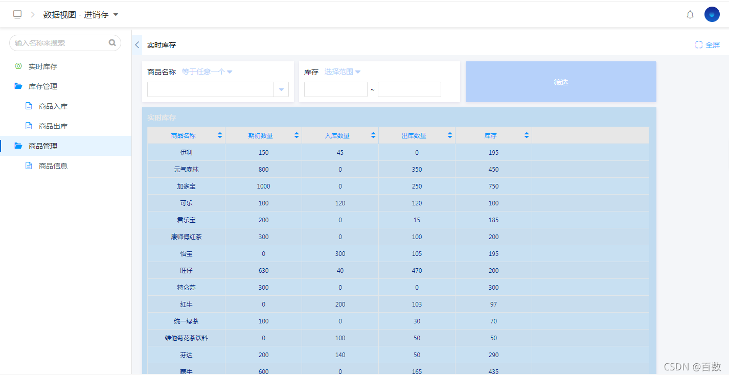Click the 旺仔 product cell
729x376 pixels.
tap(186, 270)
